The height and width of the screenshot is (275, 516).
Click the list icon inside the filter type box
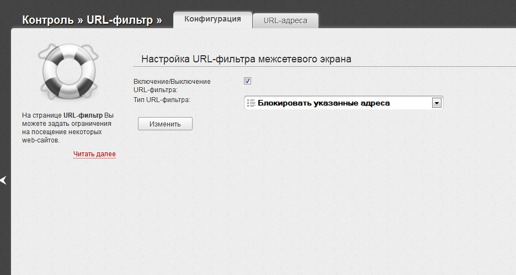(251, 103)
